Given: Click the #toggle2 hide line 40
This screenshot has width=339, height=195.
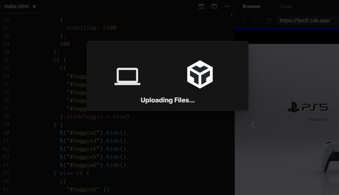Looking at the screenshot, I should click(x=94, y=133).
